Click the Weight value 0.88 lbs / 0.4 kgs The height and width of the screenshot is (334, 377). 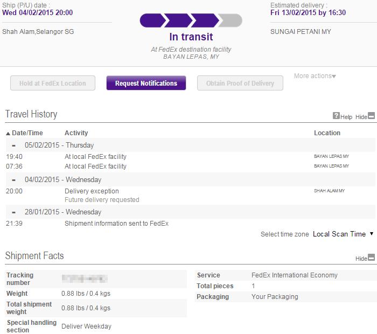86,294
